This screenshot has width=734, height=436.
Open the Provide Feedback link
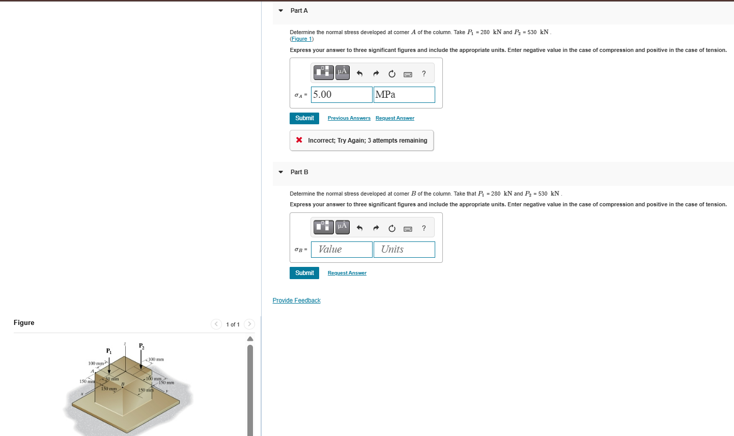point(296,300)
